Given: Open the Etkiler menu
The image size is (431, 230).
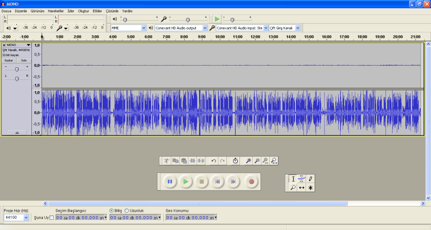Looking at the screenshot, I should (97, 11).
